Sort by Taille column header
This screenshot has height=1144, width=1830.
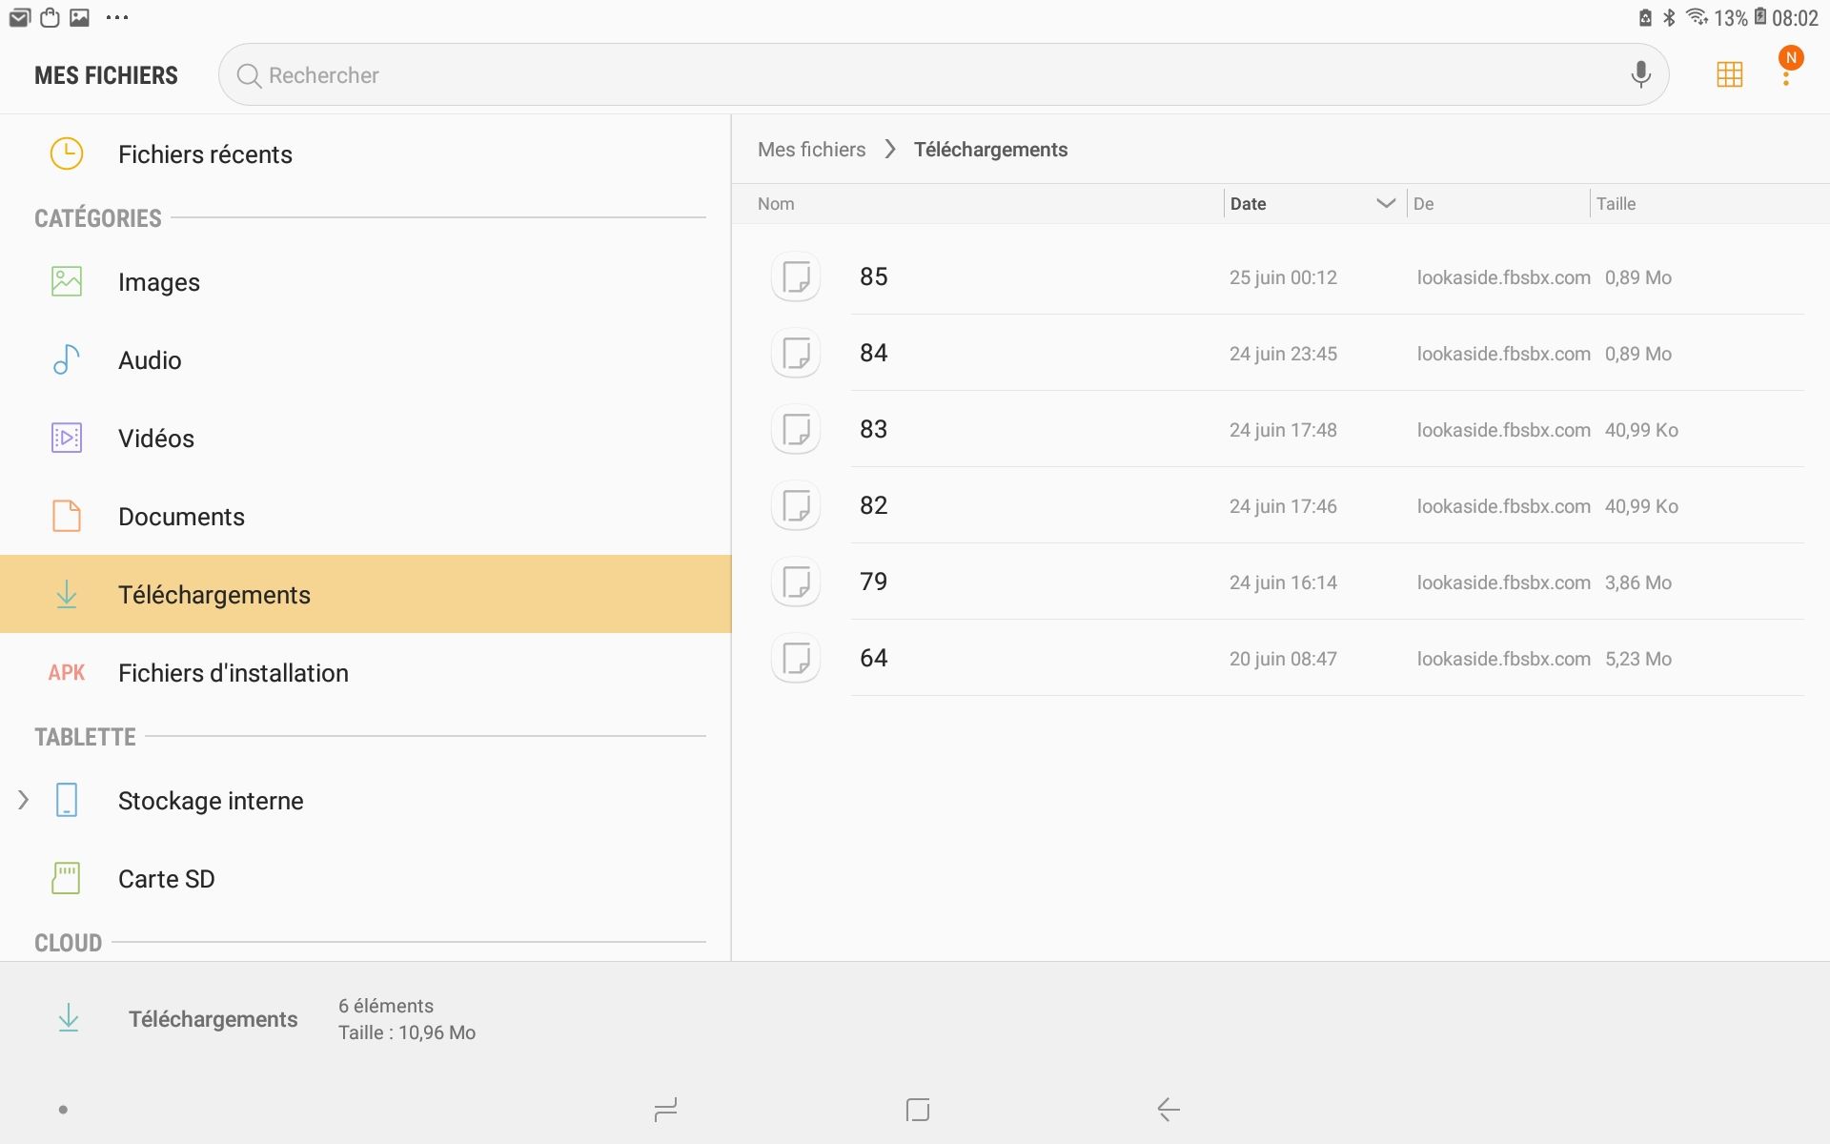point(1616,203)
